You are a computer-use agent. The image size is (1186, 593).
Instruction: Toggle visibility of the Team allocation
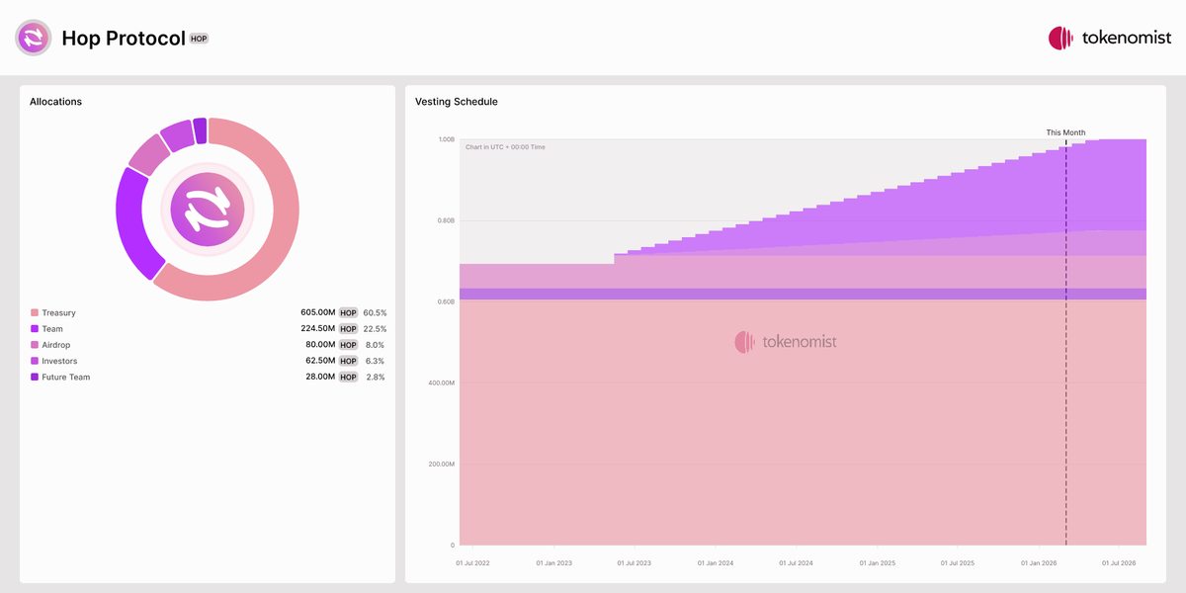tap(51, 328)
